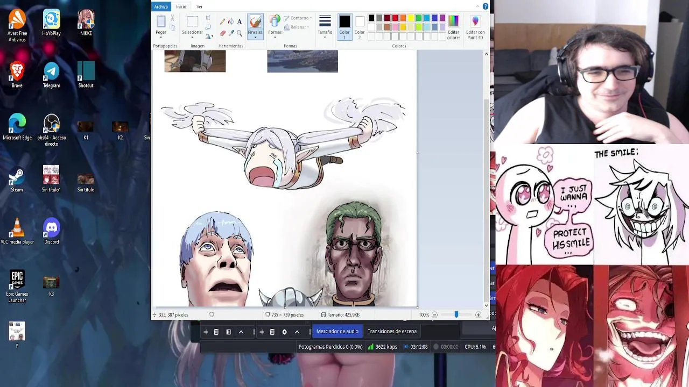
Task: Open obs64 Acceso directo desktop icon
Action: point(52,131)
